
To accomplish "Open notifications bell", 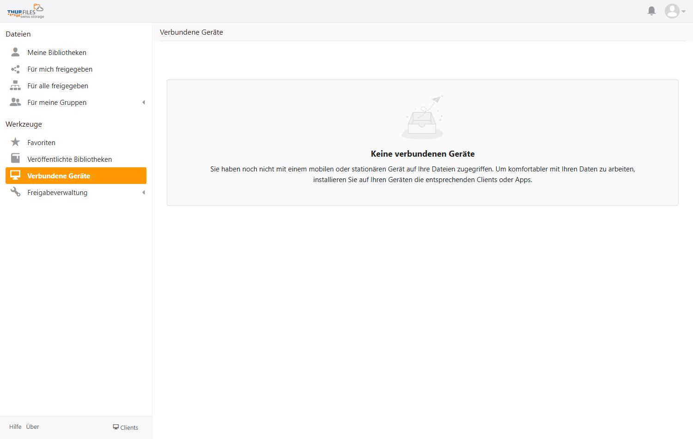I will pyautogui.click(x=651, y=11).
